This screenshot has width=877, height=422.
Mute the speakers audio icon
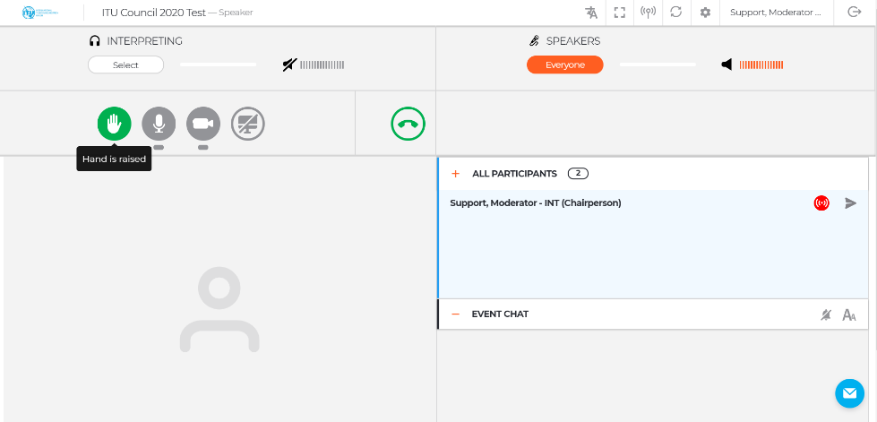[x=727, y=65]
